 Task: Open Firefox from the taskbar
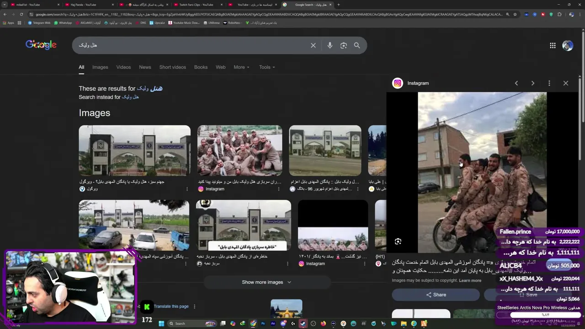[x=323, y=324]
